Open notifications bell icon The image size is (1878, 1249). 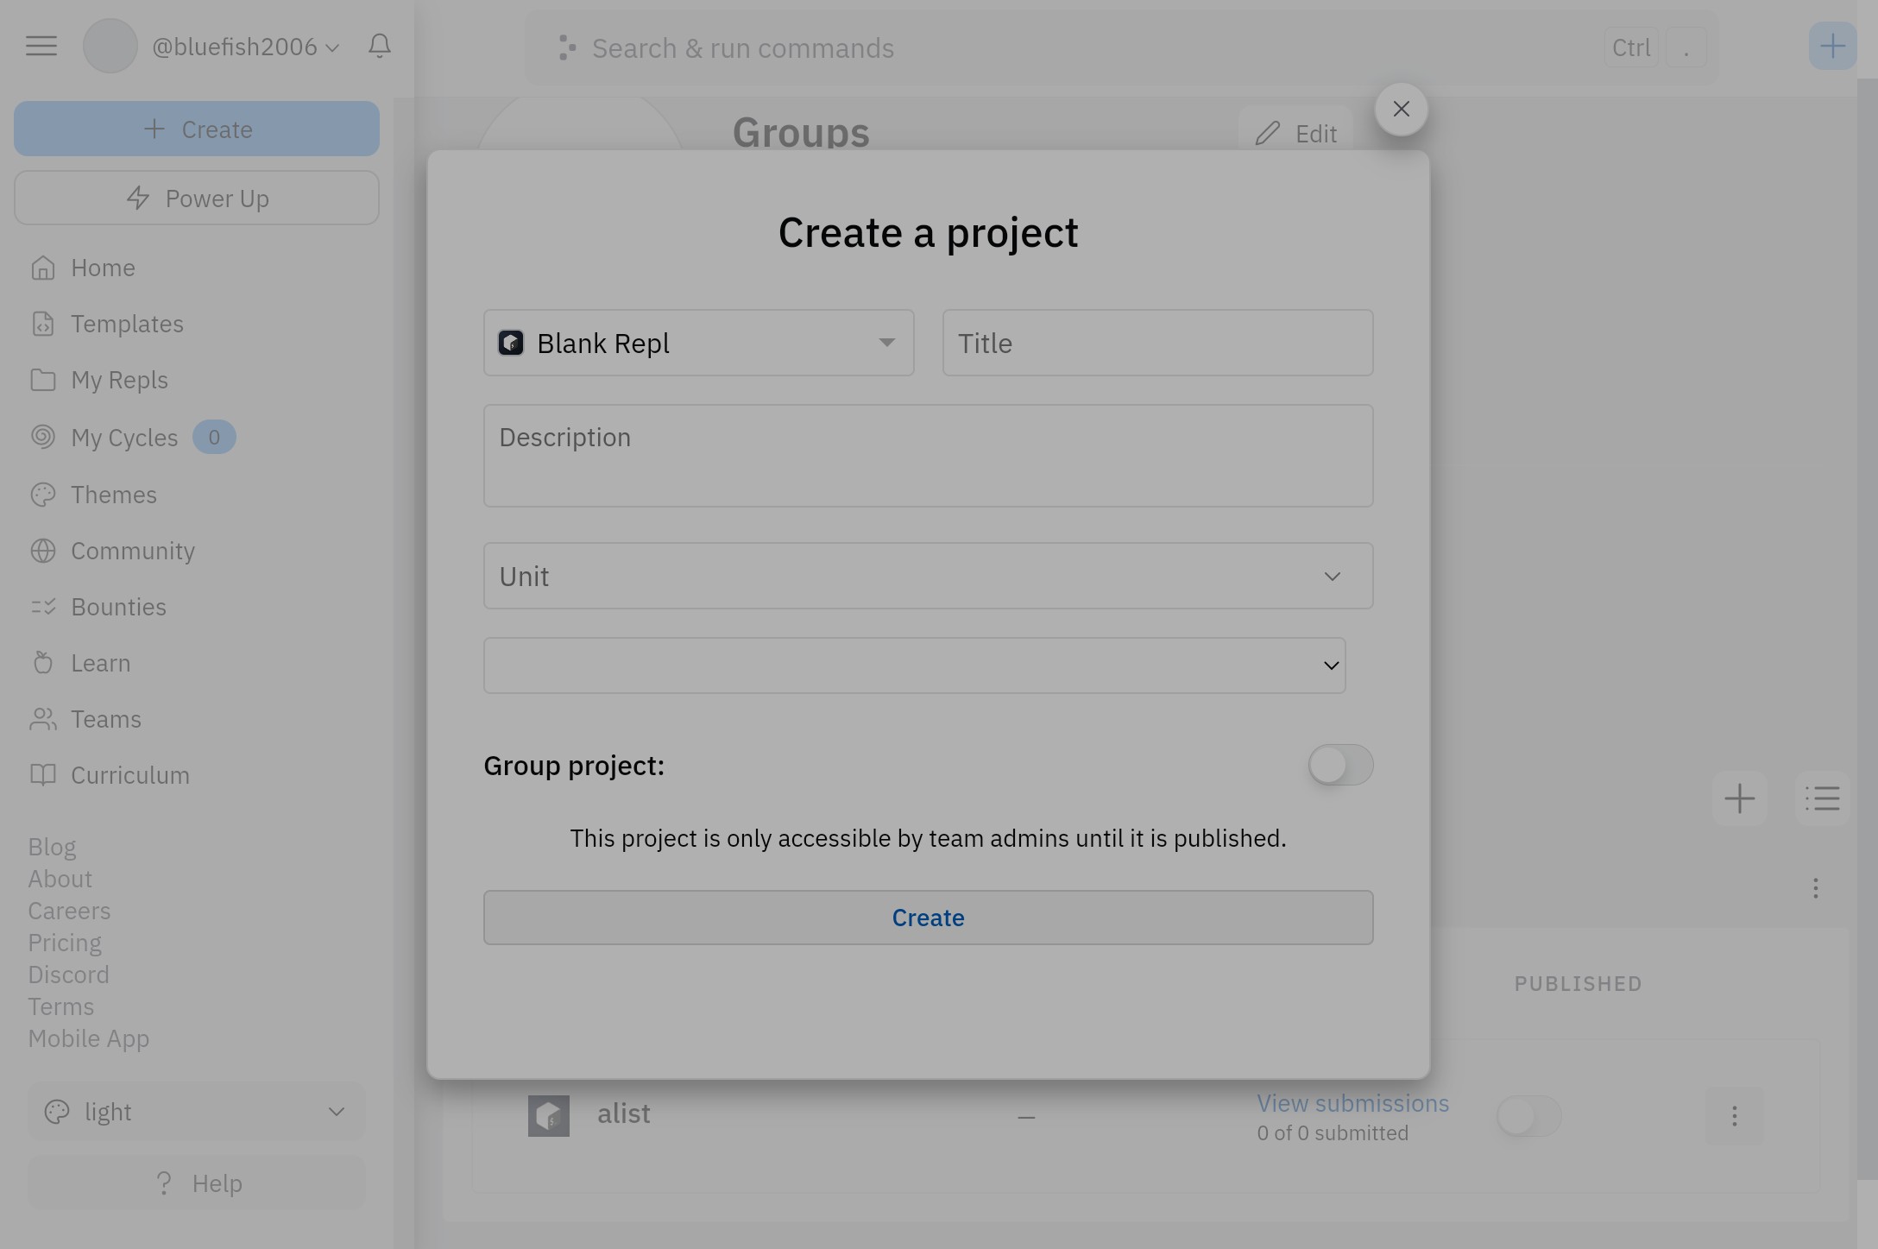click(x=380, y=46)
